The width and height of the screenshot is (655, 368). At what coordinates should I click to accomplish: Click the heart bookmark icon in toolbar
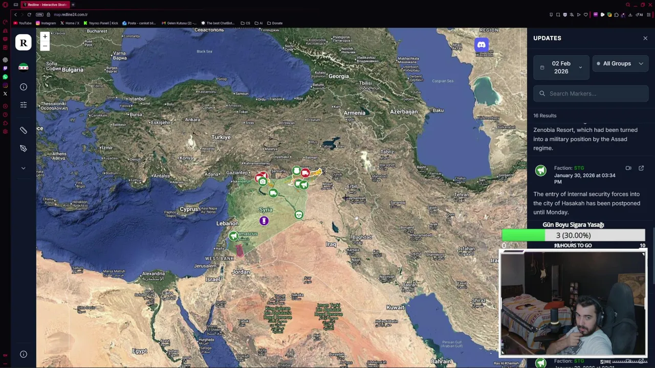pos(586,15)
